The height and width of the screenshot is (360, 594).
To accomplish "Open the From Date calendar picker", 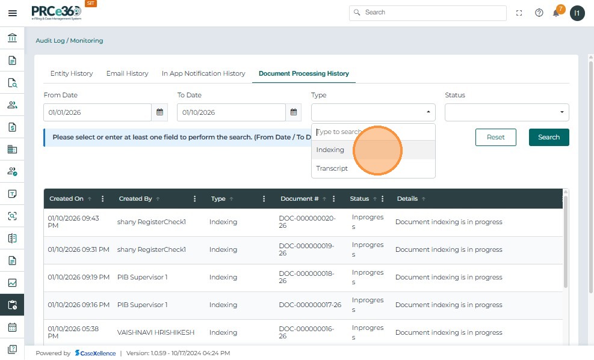I will [159, 112].
